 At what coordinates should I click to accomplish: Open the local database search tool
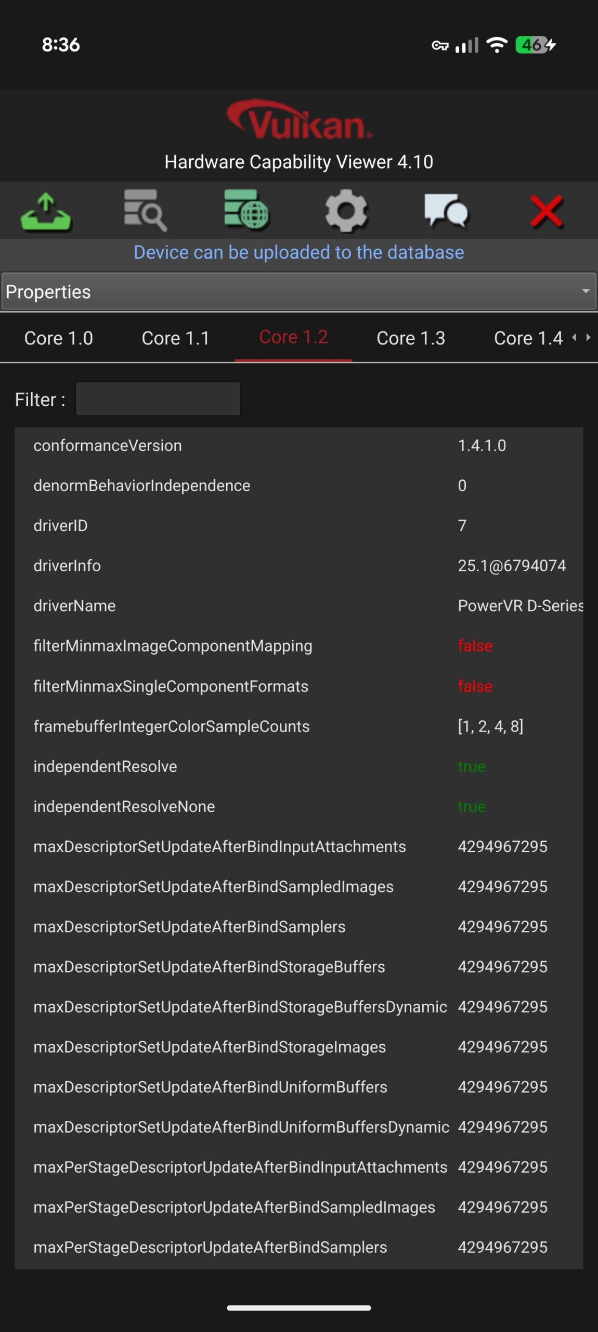(146, 211)
